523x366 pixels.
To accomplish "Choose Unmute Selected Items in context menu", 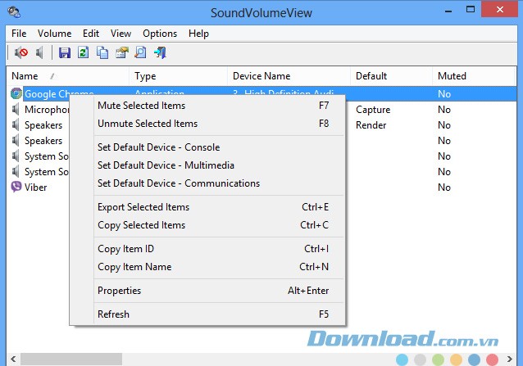I will click(147, 124).
